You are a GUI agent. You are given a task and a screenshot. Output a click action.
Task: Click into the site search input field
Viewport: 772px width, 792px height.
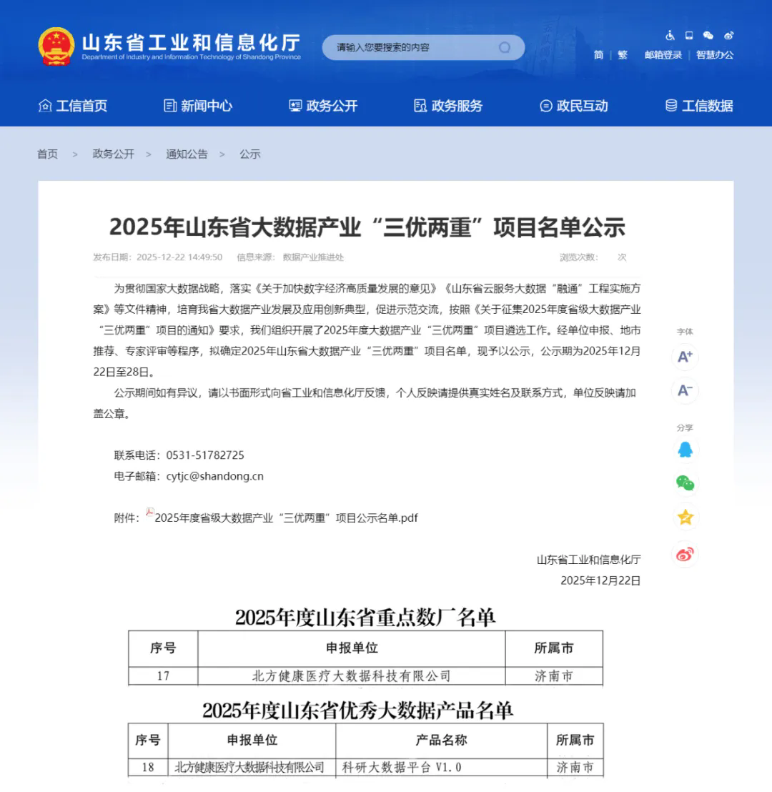click(411, 48)
